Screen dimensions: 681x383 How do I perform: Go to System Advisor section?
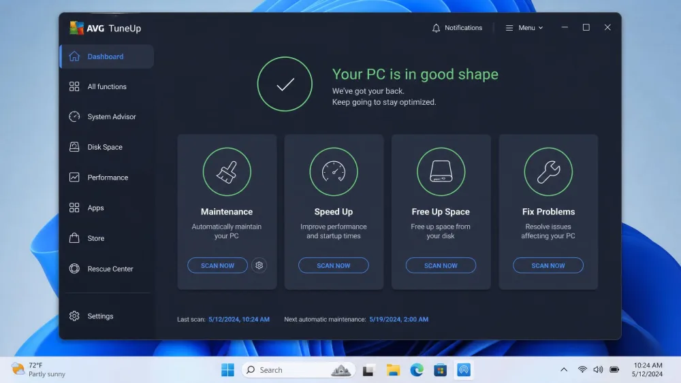(107, 117)
